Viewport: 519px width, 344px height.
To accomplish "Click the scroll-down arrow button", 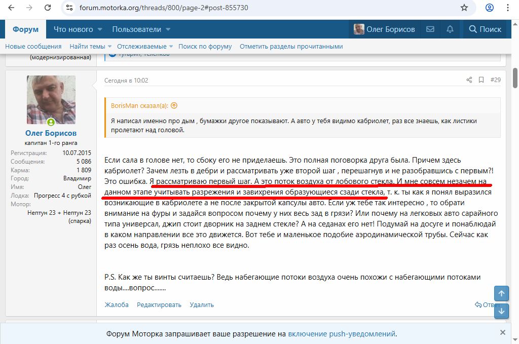I will 501,311.
